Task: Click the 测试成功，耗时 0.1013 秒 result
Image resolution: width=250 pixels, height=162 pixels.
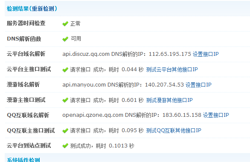Action: coord(102,146)
